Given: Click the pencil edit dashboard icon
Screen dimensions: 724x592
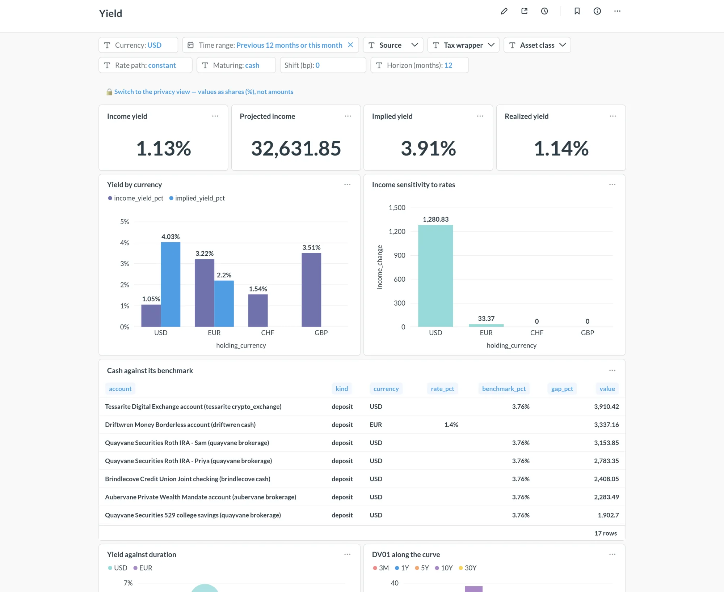Looking at the screenshot, I should pos(504,11).
